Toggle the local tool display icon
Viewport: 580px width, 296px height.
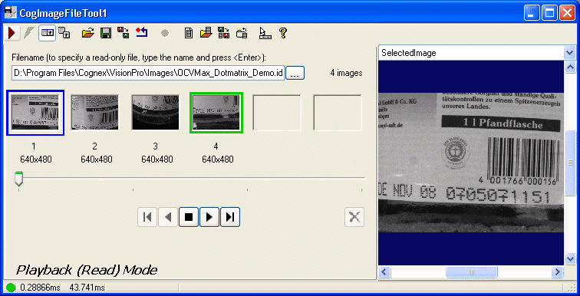pyautogui.click(x=48, y=33)
